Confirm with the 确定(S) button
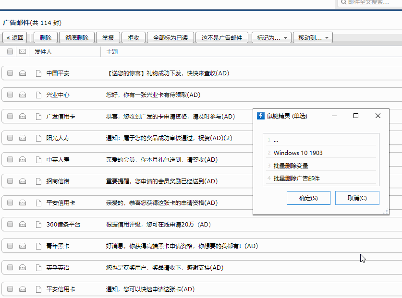402x298 pixels. click(x=308, y=198)
